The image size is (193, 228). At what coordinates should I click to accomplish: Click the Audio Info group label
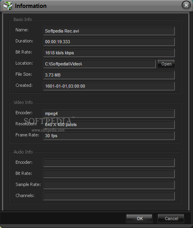23,152
